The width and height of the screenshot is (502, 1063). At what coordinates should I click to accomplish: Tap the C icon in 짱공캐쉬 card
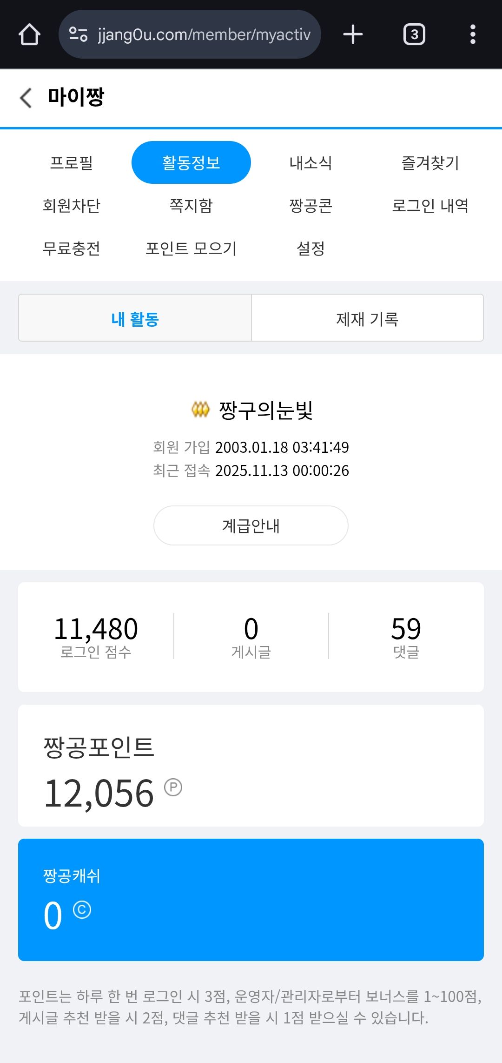pos(82,910)
